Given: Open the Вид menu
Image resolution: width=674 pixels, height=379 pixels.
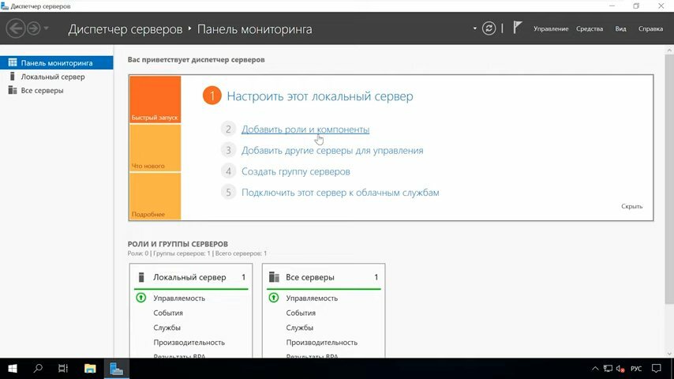Looking at the screenshot, I should [620, 29].
